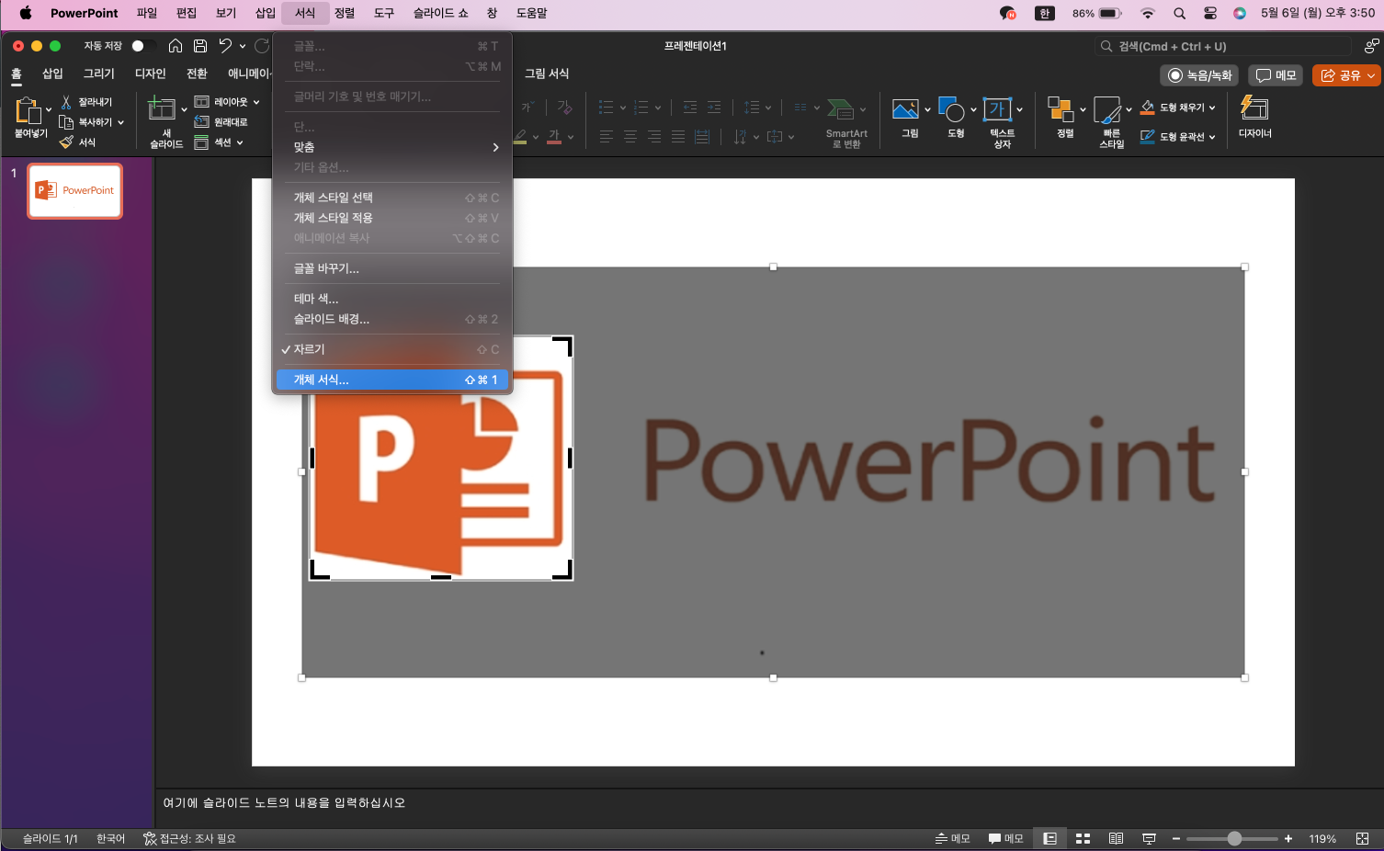Open the 공유 share dropdown button
This screenshot has width=1384, height=851.
[1372, 75]
